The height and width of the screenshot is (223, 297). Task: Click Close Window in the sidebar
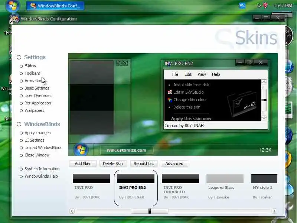[37, 155]
